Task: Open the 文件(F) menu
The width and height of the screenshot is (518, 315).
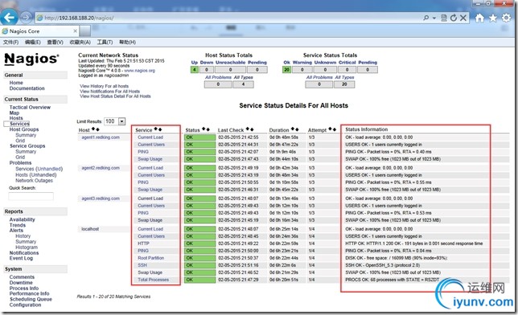Action: click(11, 42)
